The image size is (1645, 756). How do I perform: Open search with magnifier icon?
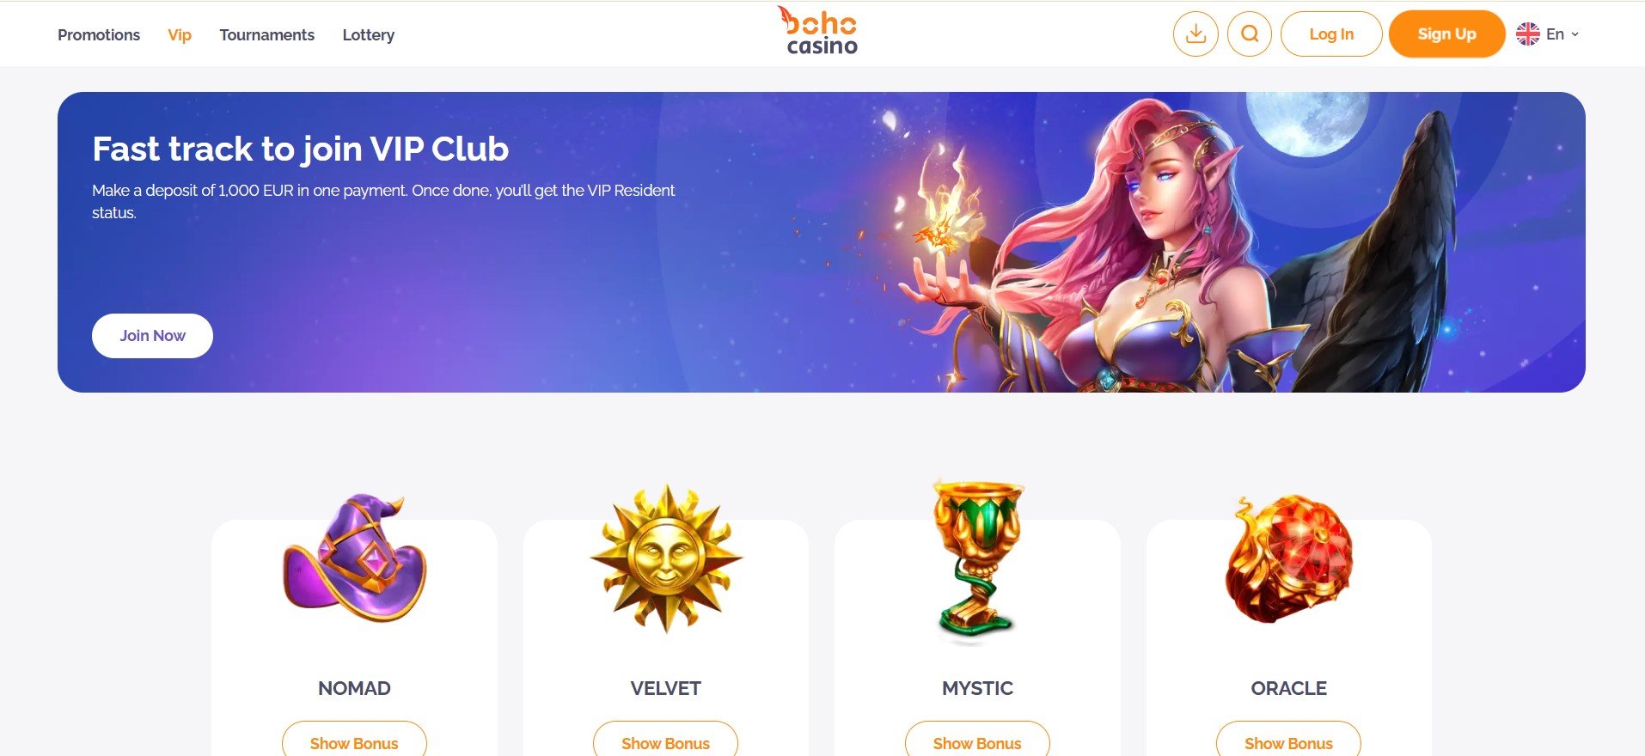point(1250,34)
